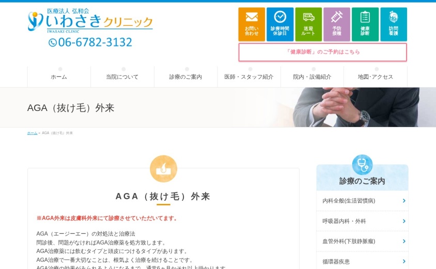Screen dimensions: 436x269
Task: Click the sidebar heading 診療のご案内
Action: [x=362, y=181]
